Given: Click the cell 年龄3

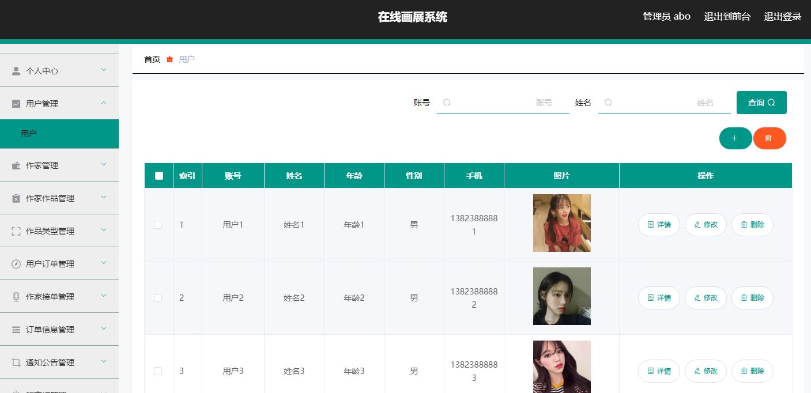Looking at the screenshot, I should tap(354, 371).
